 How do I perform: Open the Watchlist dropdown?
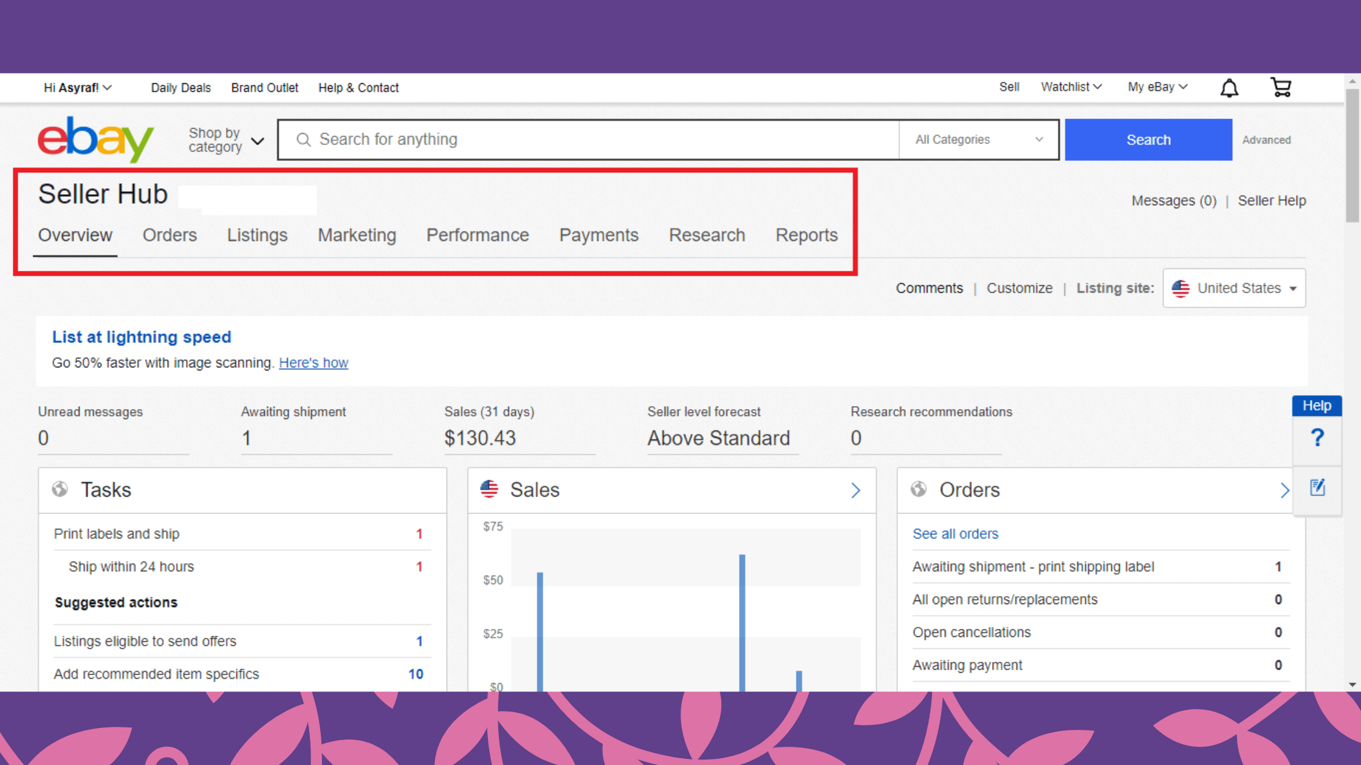[1071, 87]
